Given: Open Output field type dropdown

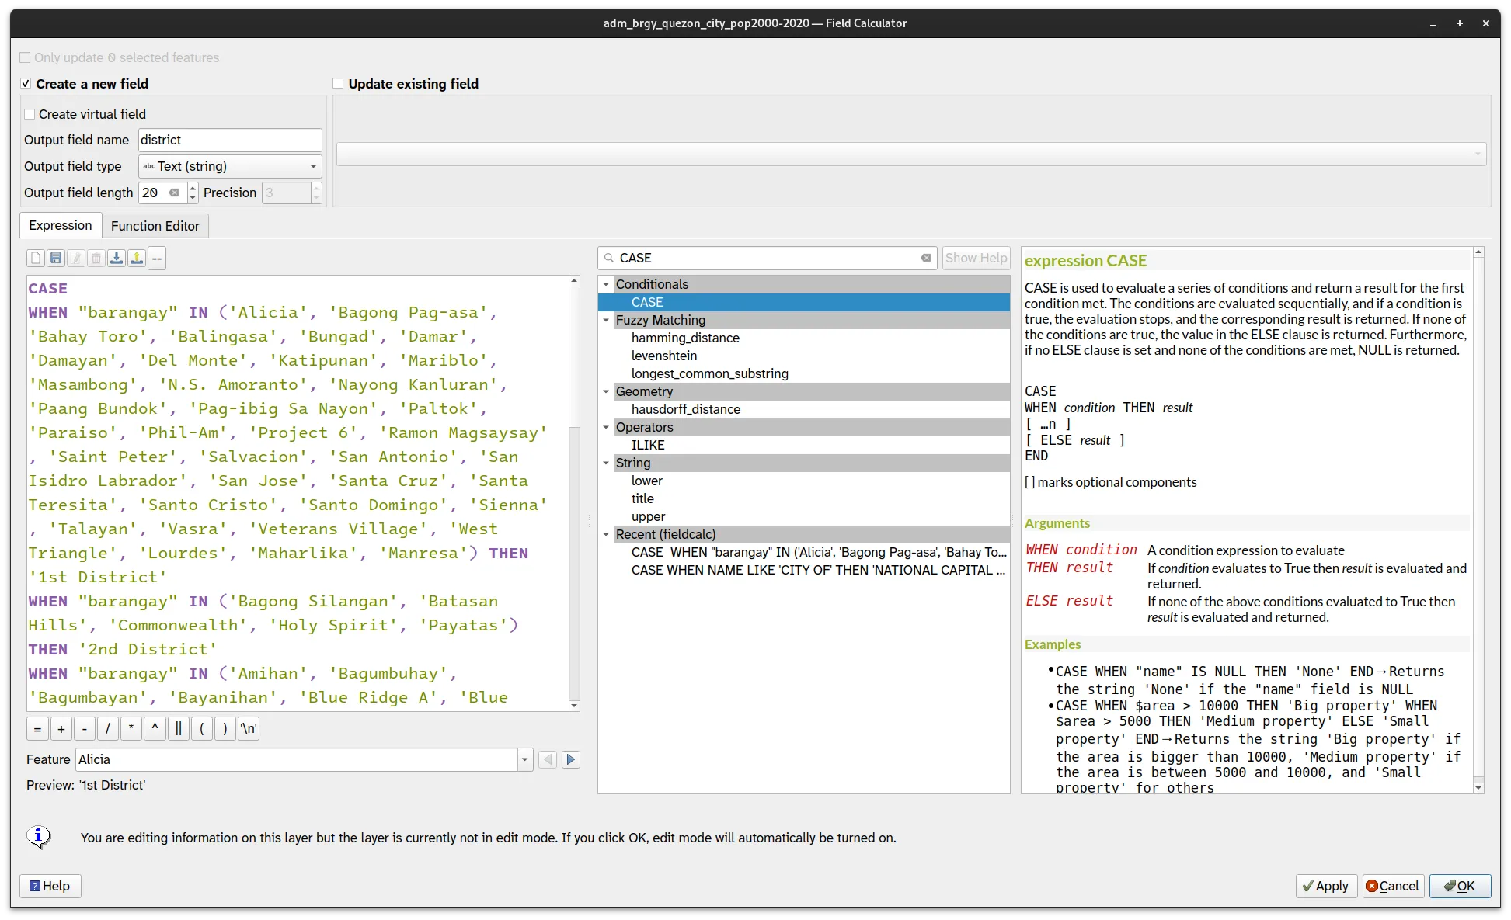Looking at the screenshot, I should pyautogui.click(x=230, y=166).
